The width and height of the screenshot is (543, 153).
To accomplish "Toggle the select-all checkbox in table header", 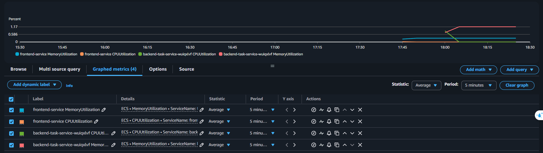I will pyautogui.click(x=11, y=99).
